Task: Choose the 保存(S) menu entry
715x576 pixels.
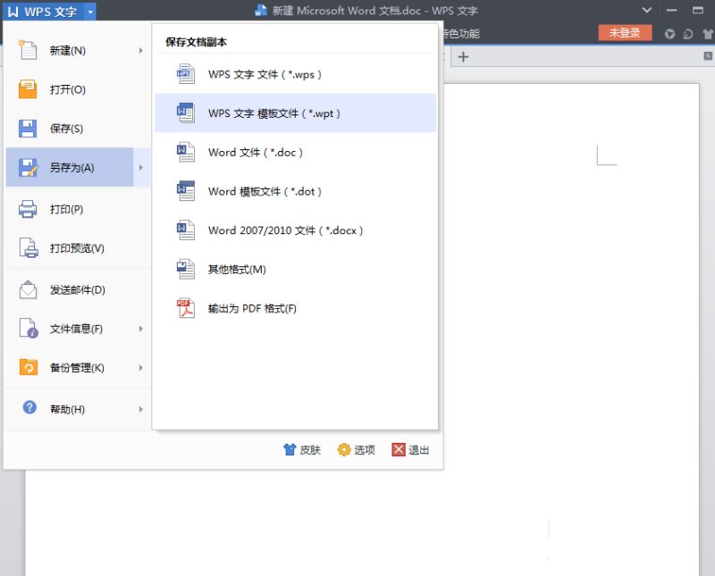Action: point(77,129)
